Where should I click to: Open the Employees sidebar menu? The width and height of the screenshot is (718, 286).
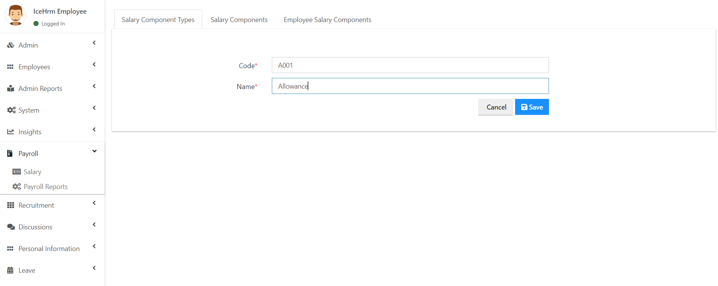(52, 67)
